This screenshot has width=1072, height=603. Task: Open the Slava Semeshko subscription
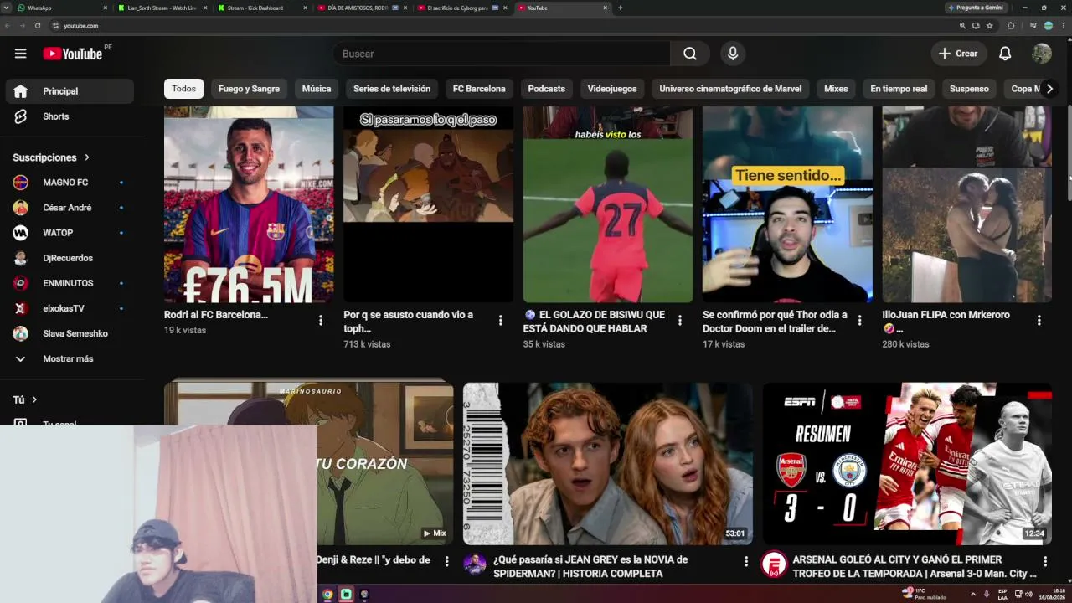tap(70, 333)
